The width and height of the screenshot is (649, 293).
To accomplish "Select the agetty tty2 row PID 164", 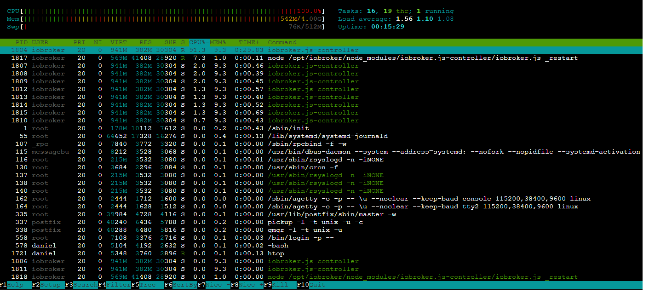I will pyautogui.click(x=321, y=207).
